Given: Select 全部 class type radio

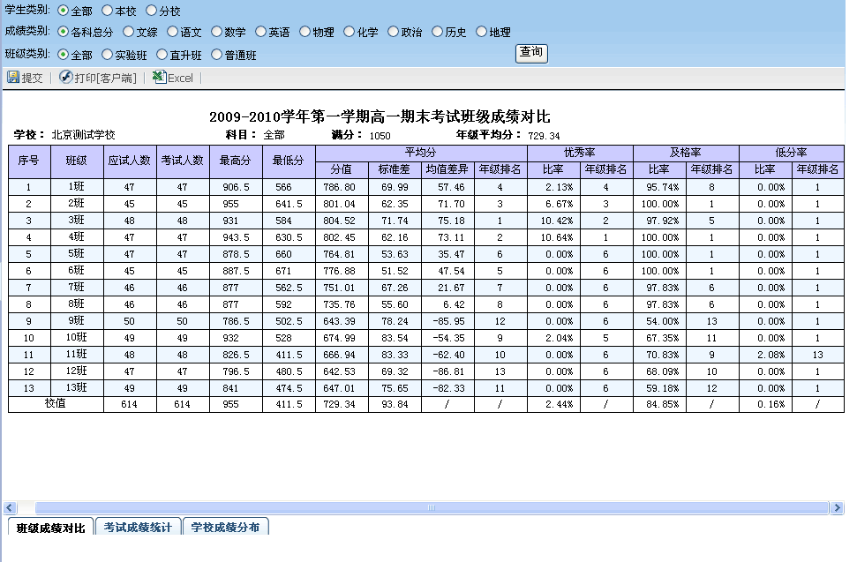Looking at the screenshot, I should [64, 55].
